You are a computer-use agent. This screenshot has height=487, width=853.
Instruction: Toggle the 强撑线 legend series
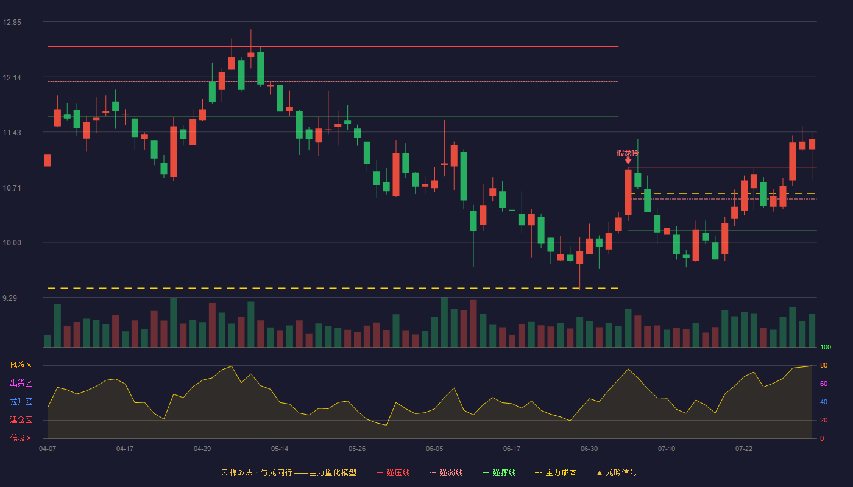(x=499, y=472)
